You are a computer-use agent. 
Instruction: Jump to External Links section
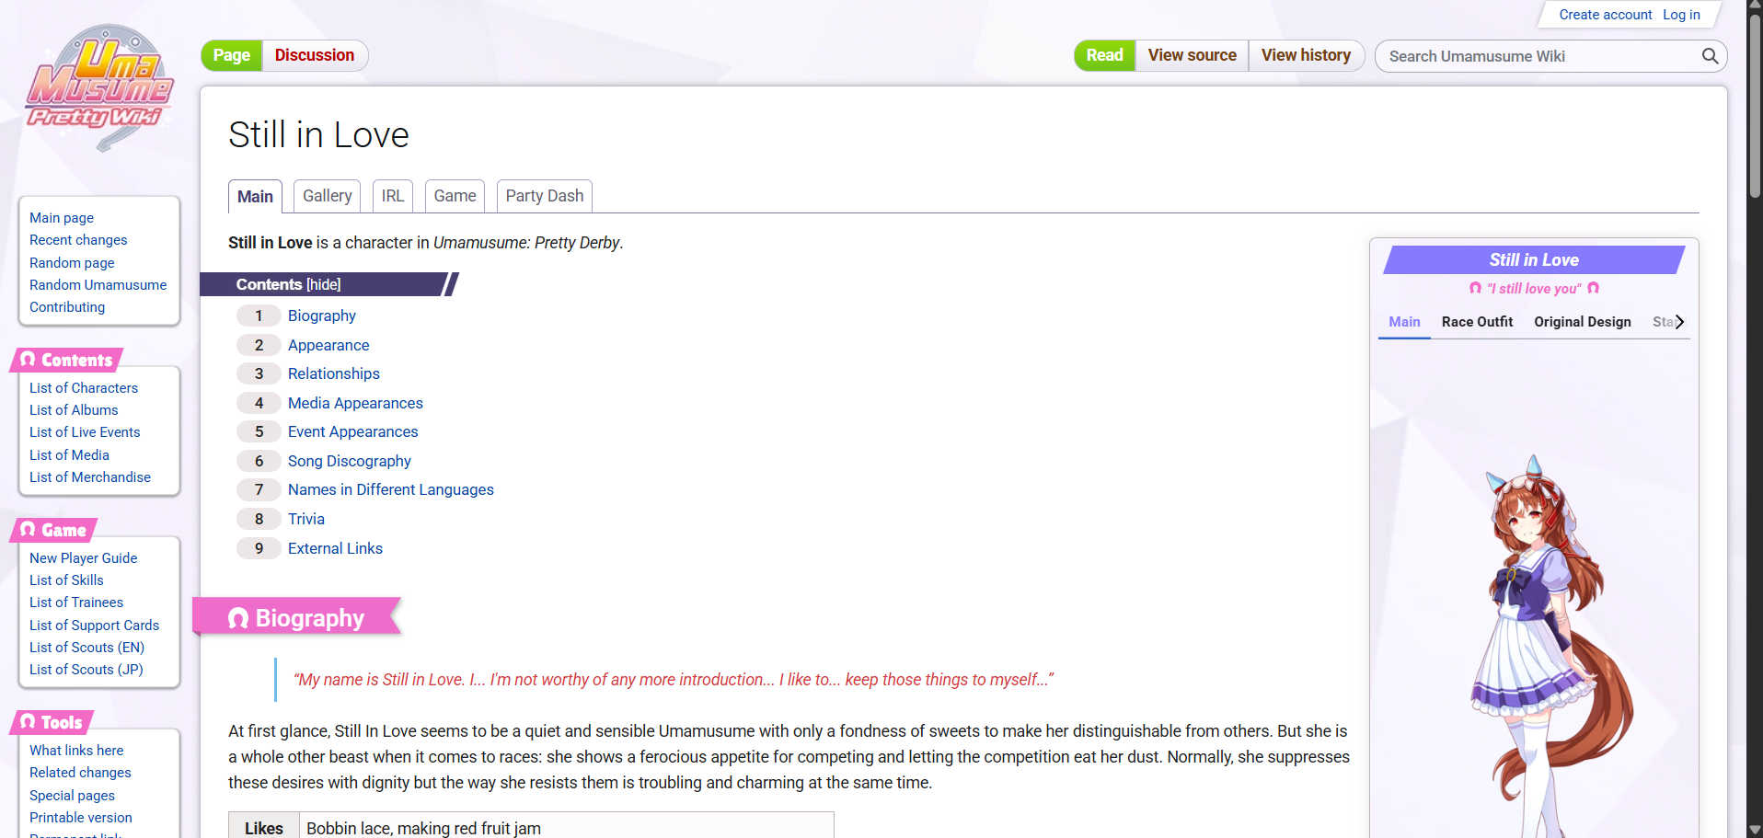335,548
